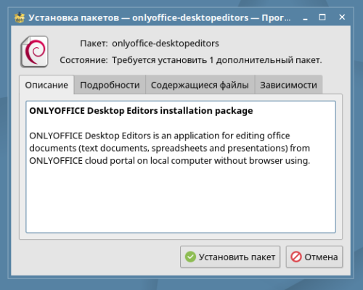Click the Пакет label

94,43
